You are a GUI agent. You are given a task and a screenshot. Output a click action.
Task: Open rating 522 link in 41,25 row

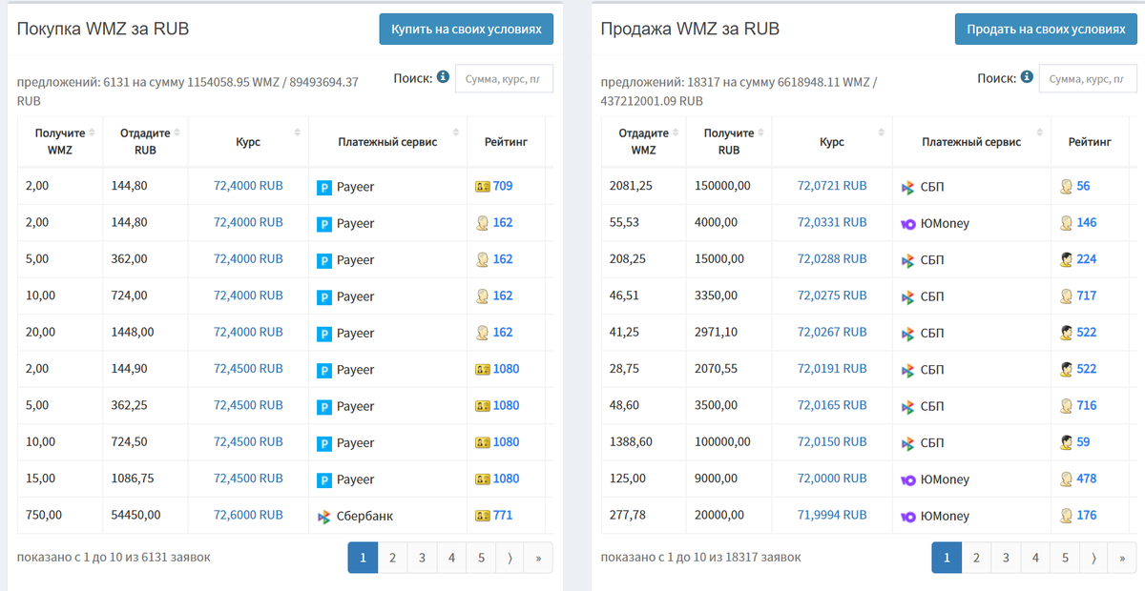pos(1086,332)
